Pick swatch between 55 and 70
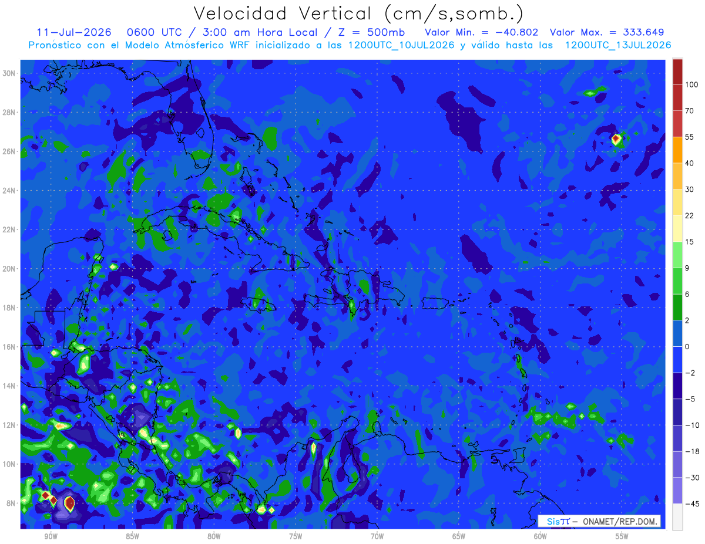 click(x=677, y=124)
